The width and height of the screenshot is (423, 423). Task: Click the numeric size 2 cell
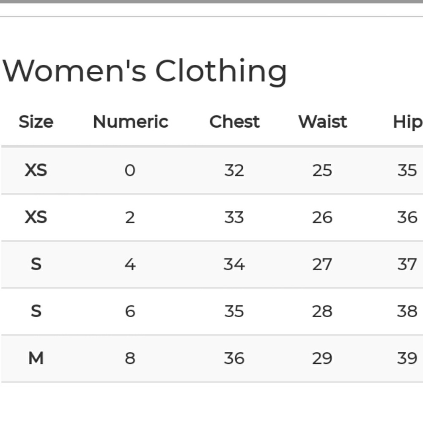130,217
